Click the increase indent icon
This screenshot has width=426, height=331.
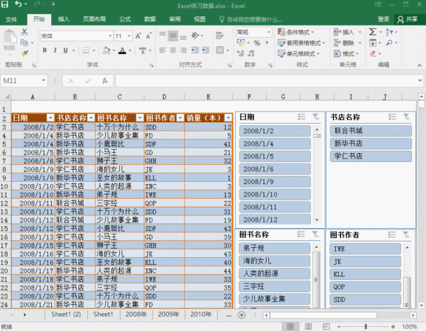point(205,50)
